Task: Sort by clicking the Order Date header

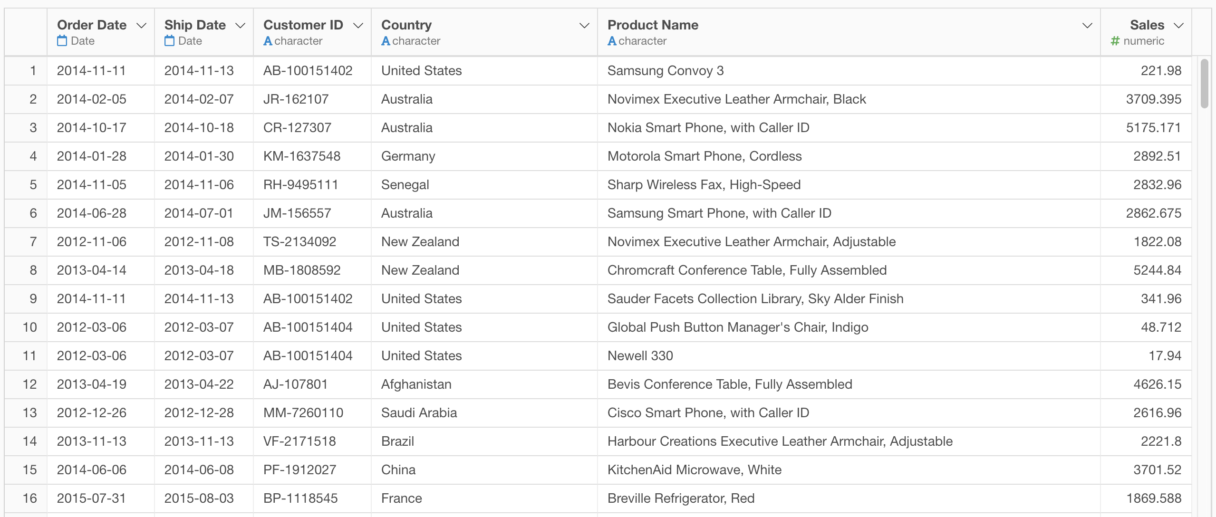Action: click(91, 25)
